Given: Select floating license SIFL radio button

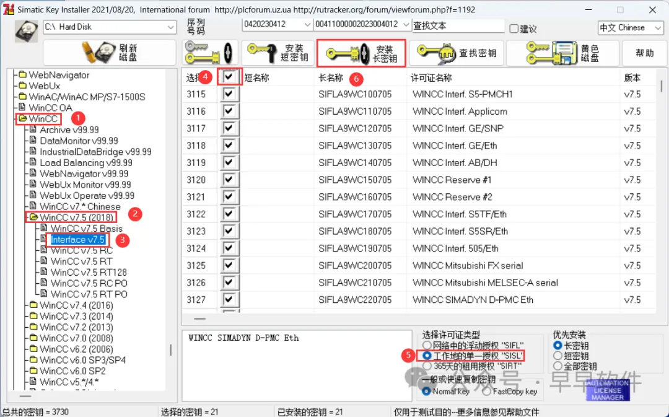Looking at the screenshot, I should (x=427, y=345).
